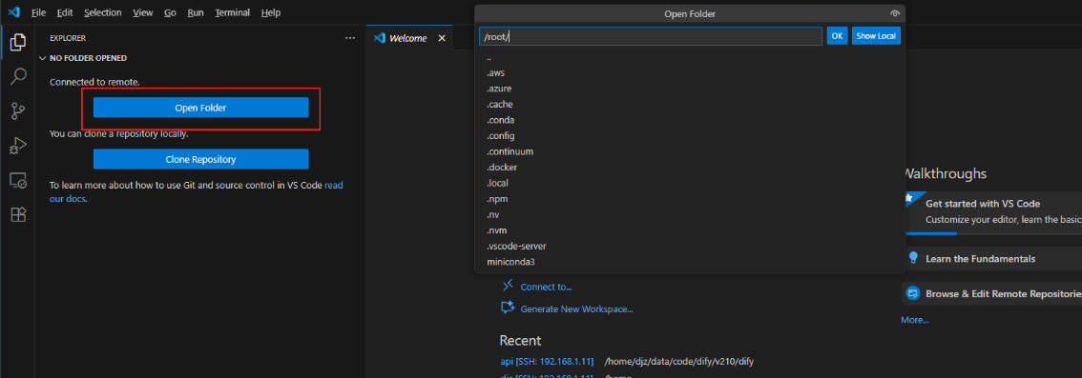The height and width of the screenshot is (378, 1082).
Task: Close the Welcome tab
Action: pos(442,38)
